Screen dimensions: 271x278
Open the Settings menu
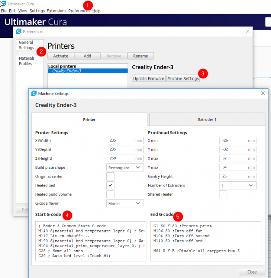point(37,11)
